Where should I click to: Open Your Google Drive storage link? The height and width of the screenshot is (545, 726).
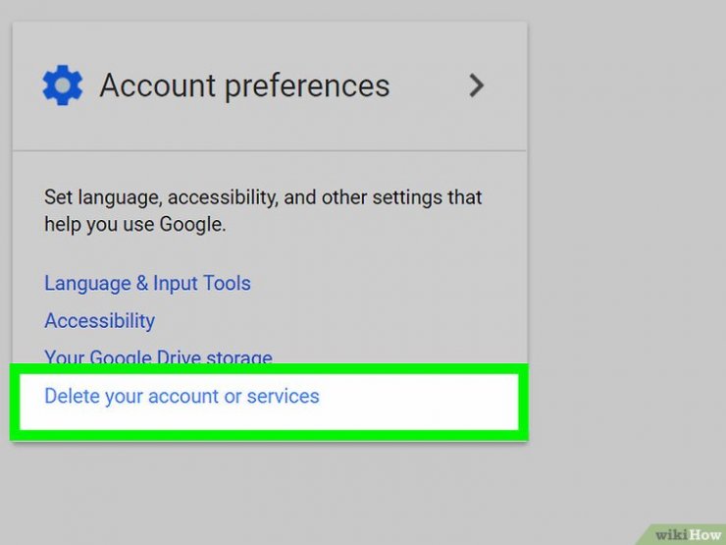pyautogui.click(x=158, y=357)
